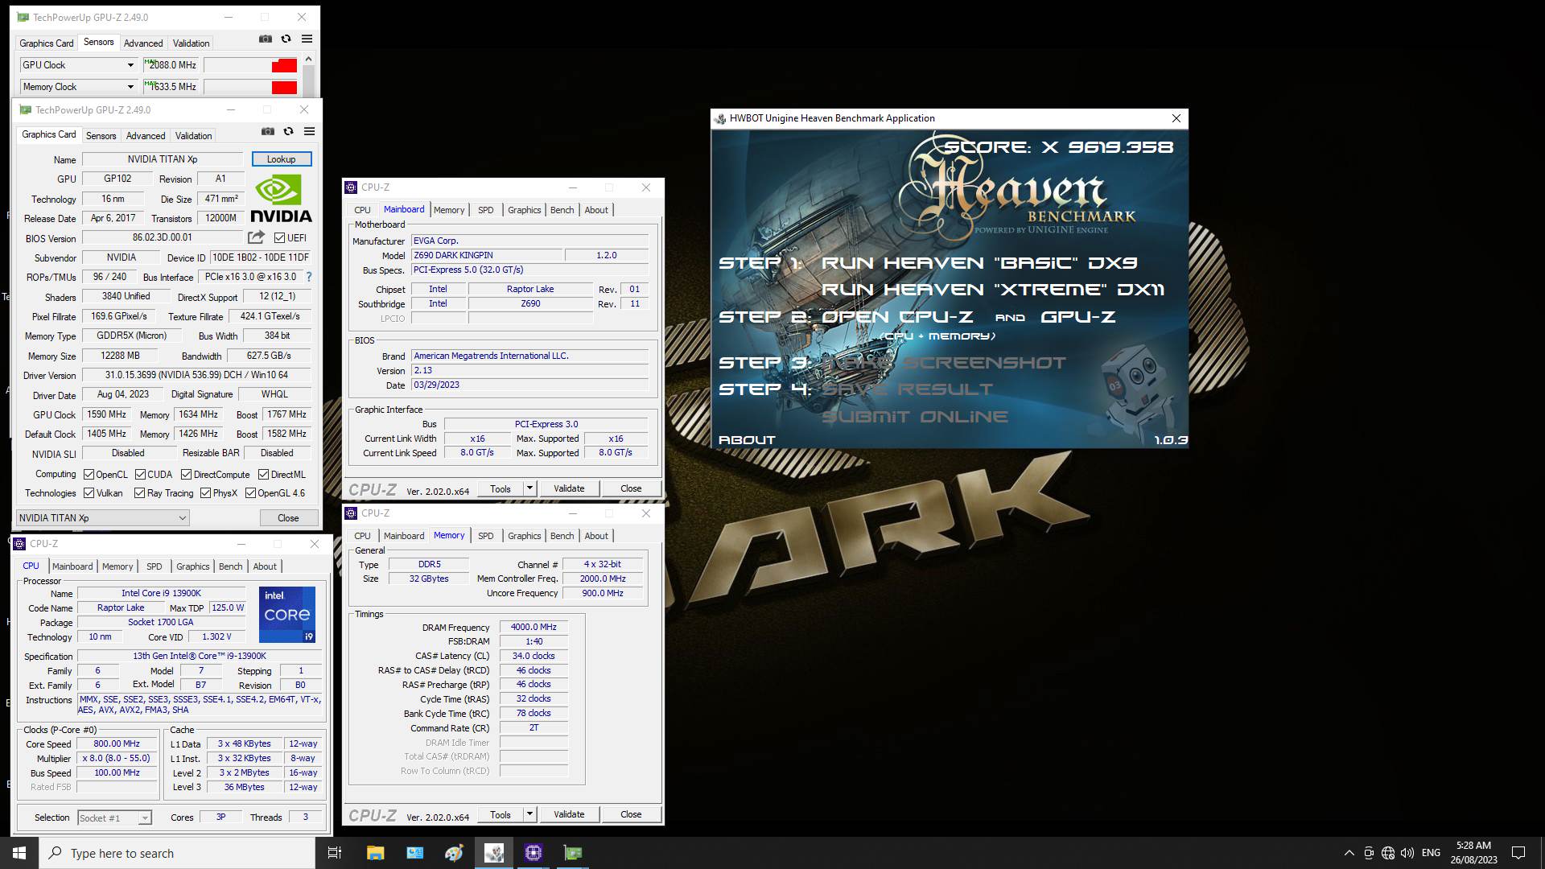Click the Windows taskbar search box
Viewport: 1545px width, 869px height.
click(x=177, y=853)
